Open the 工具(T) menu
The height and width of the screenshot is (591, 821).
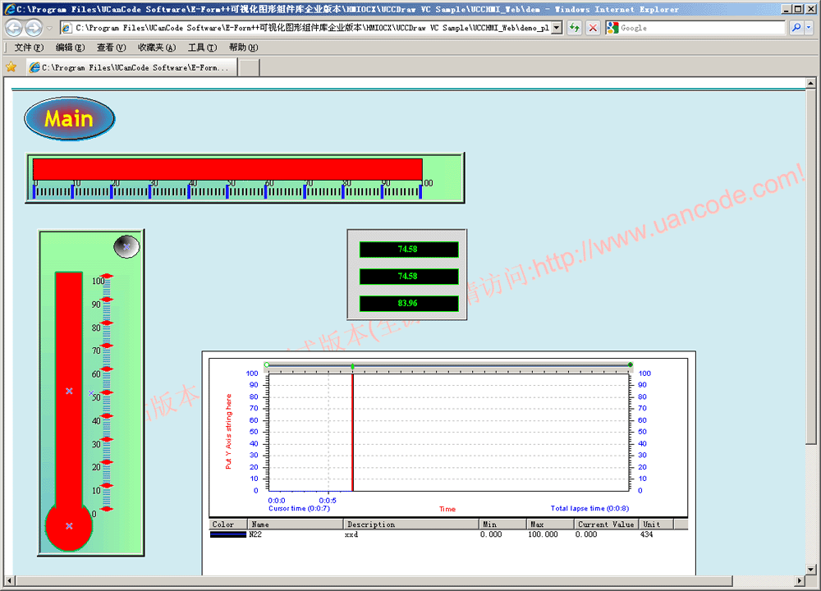[202, 48]
